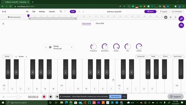186x105 pixels.
Task: Mute with the master volume speaker icon
Action: tap(3, 97)
